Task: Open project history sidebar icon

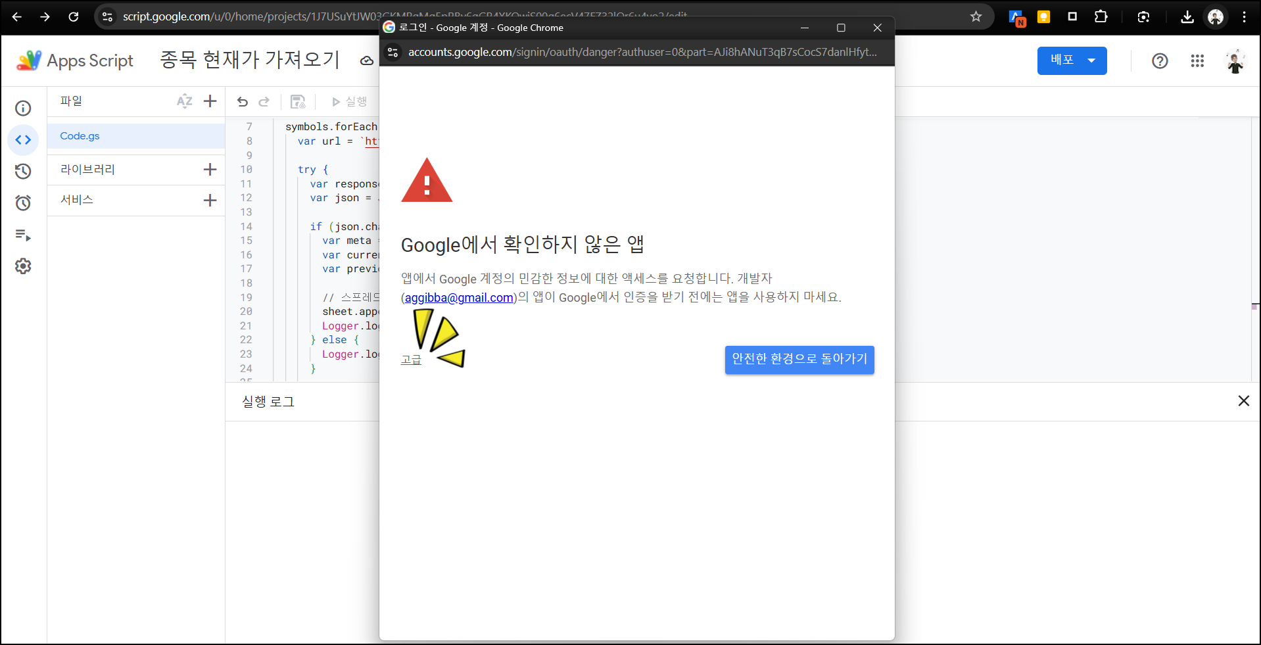Action: (23, 172)
